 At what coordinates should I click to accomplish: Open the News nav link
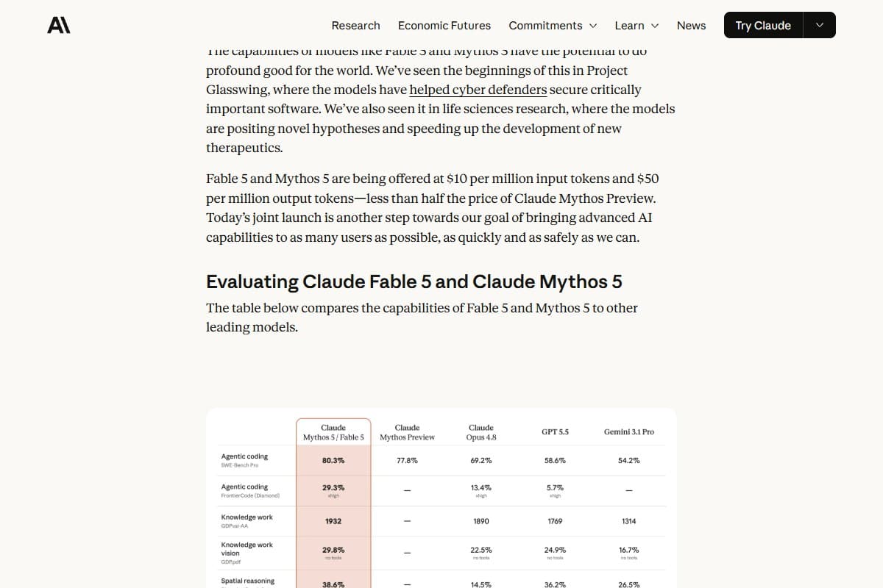691,25
